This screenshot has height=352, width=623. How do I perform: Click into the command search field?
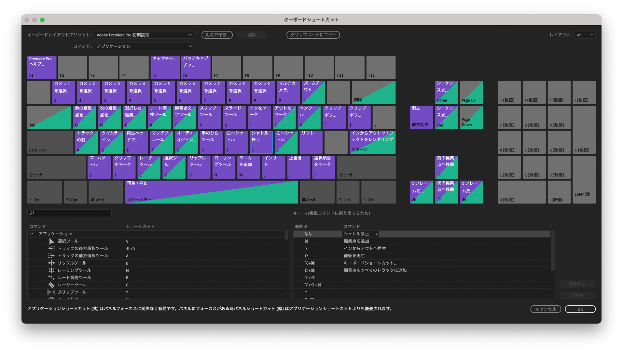pyautogui.click(x=70, y=213)
